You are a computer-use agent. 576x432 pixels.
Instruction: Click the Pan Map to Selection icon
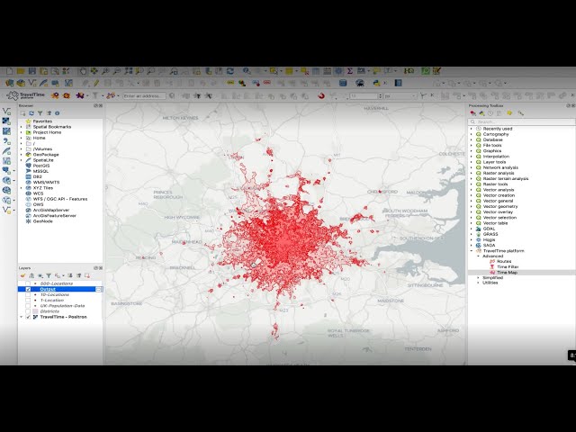(94, 71)
